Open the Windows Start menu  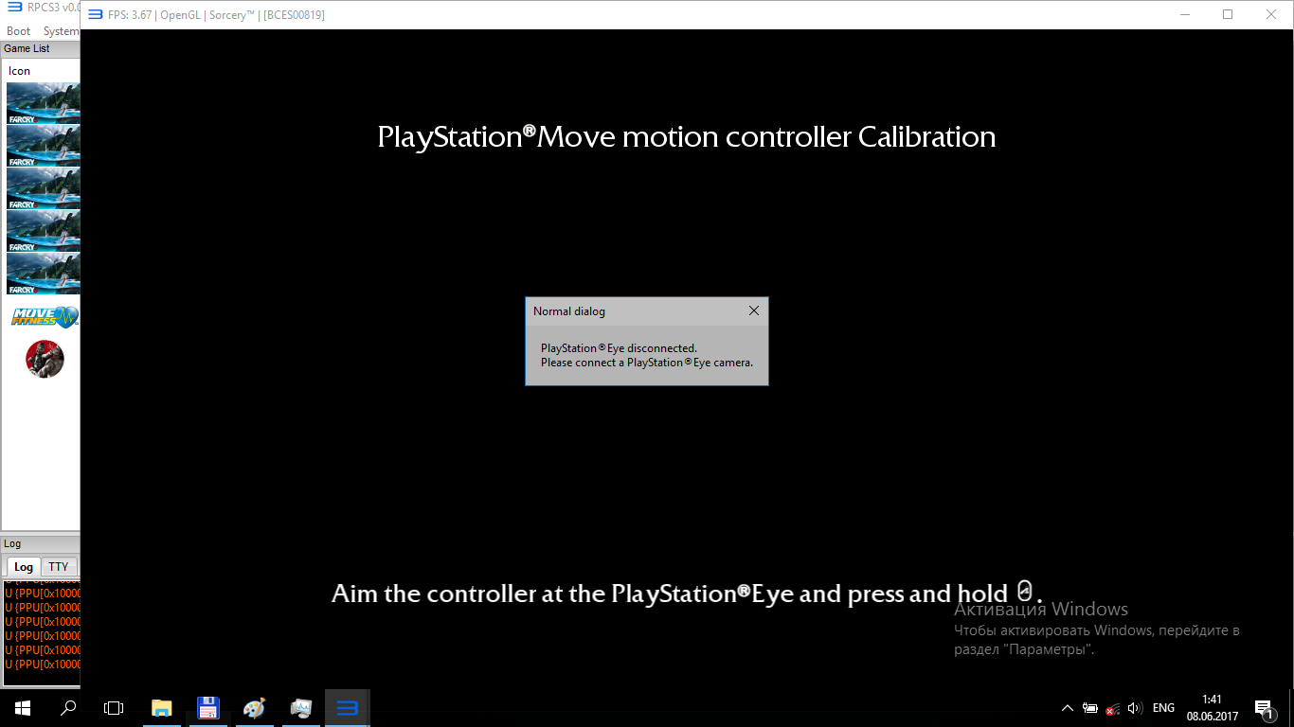[23, 708]
